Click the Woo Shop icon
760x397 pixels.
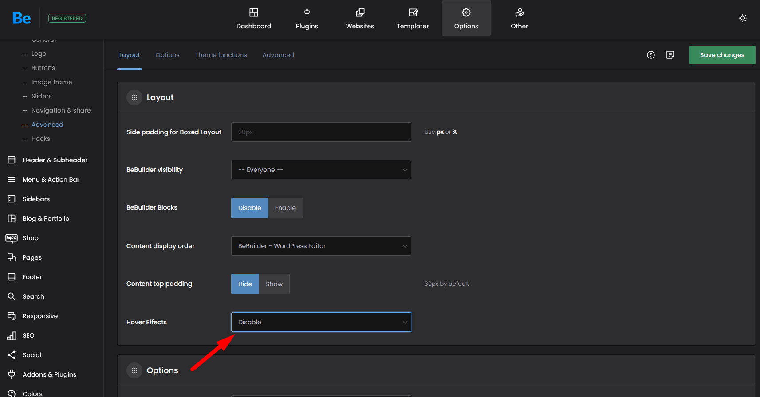12,238
